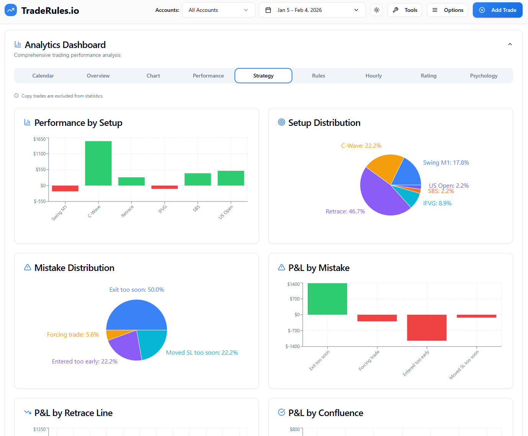
Task: Click the TradeRules.io logo icon
Action: pos(11,10)
